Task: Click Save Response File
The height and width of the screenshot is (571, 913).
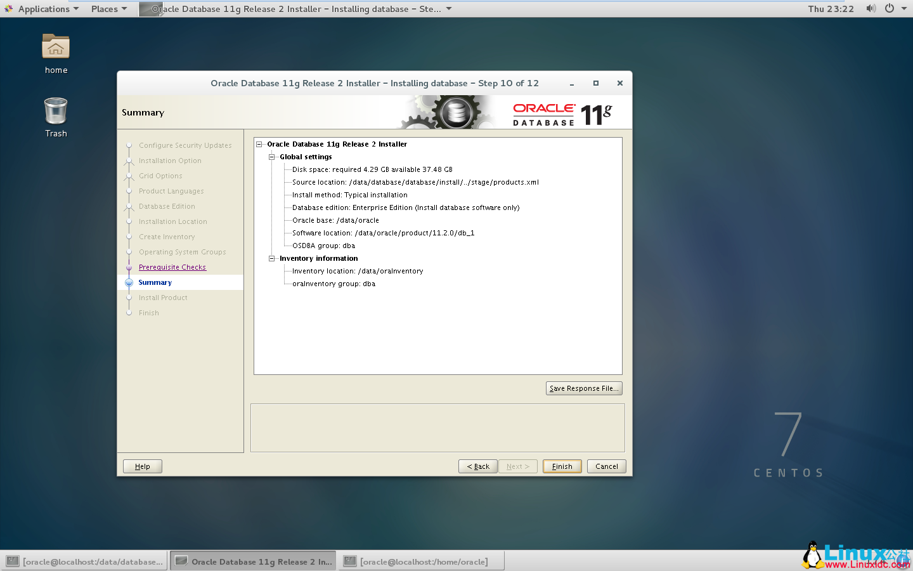Action: coord(583,388)
